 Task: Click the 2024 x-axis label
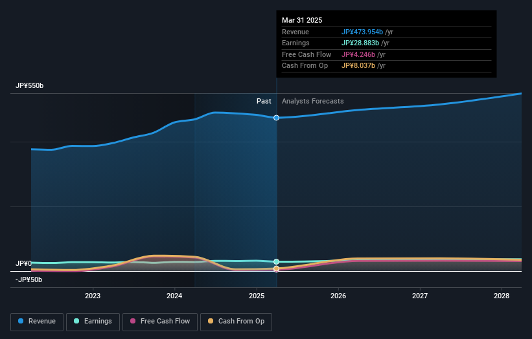click(x=174, y=296)
